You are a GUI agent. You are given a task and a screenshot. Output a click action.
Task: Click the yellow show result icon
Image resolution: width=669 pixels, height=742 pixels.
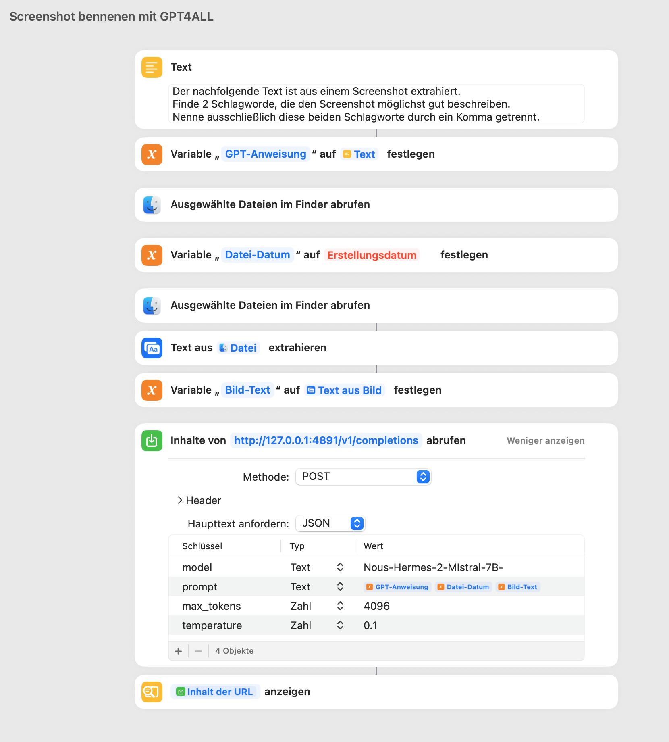[152, 692]
